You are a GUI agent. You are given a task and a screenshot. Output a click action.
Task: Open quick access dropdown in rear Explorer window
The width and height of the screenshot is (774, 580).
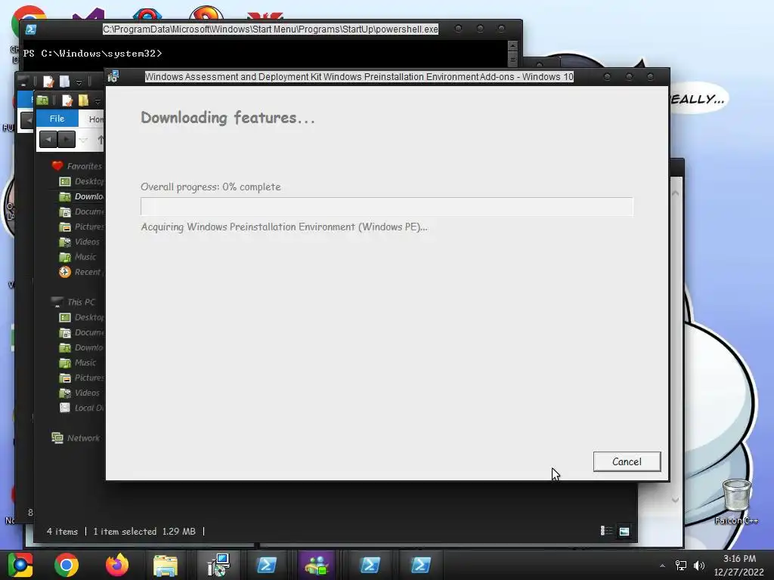(79, 82)
